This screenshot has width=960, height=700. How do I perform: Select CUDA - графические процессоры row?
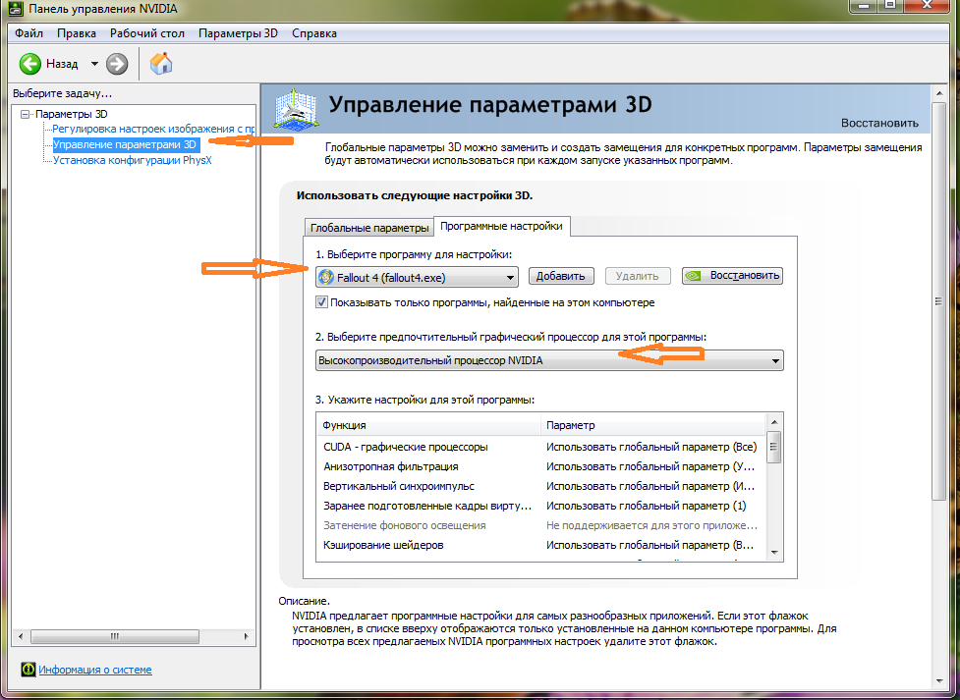point(540,447)
